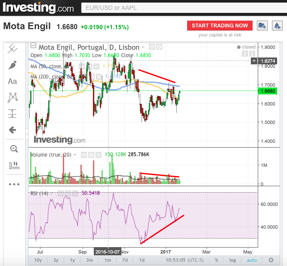Click the Investing.com header logo
The height and width of the screenshot is (266, 287).
click(x=38, y=8)
